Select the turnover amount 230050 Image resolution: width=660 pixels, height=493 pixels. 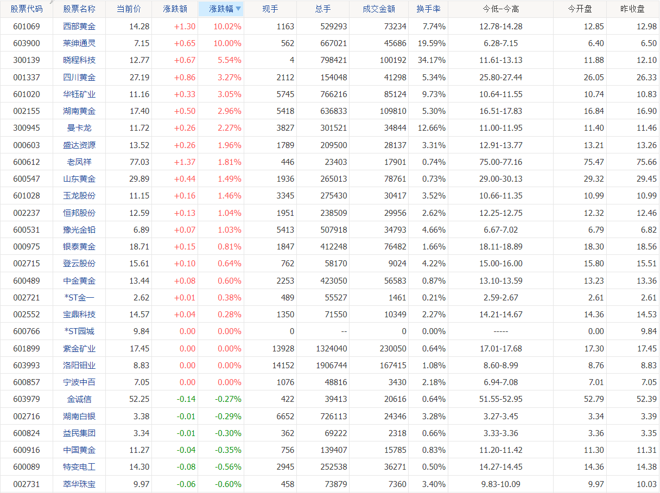[393, 348]
